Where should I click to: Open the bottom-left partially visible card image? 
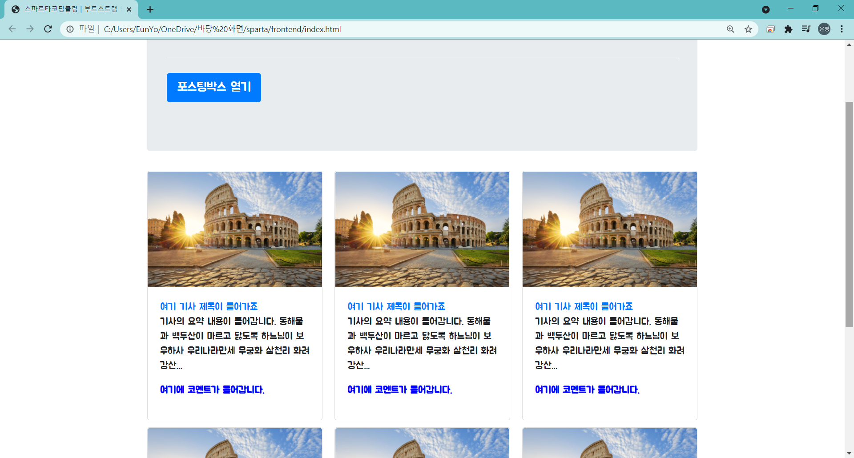coord(235,443)
